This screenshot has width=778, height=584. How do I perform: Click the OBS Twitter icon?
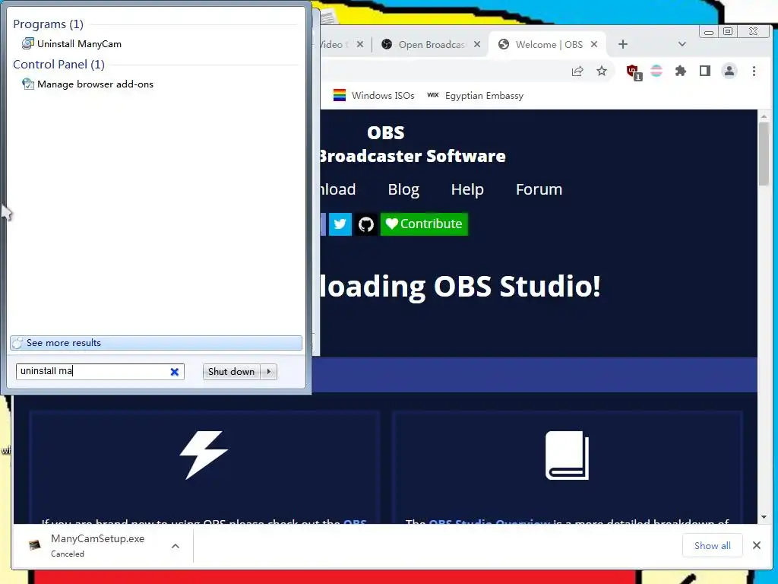coord(340,224)
